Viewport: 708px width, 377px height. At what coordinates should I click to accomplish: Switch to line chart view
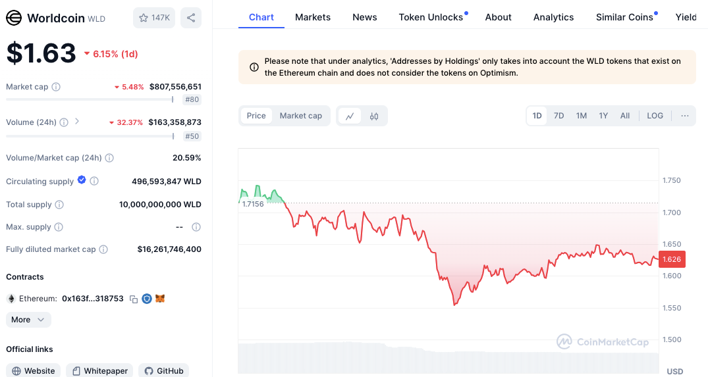coord(350,116)
